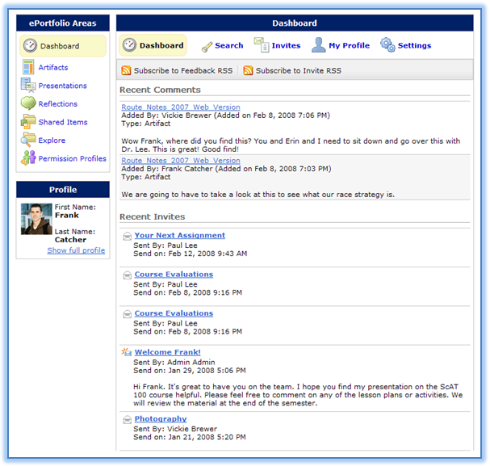Click the My Profile person icon
Screen dimensions: 490x466
click(318, 45)
